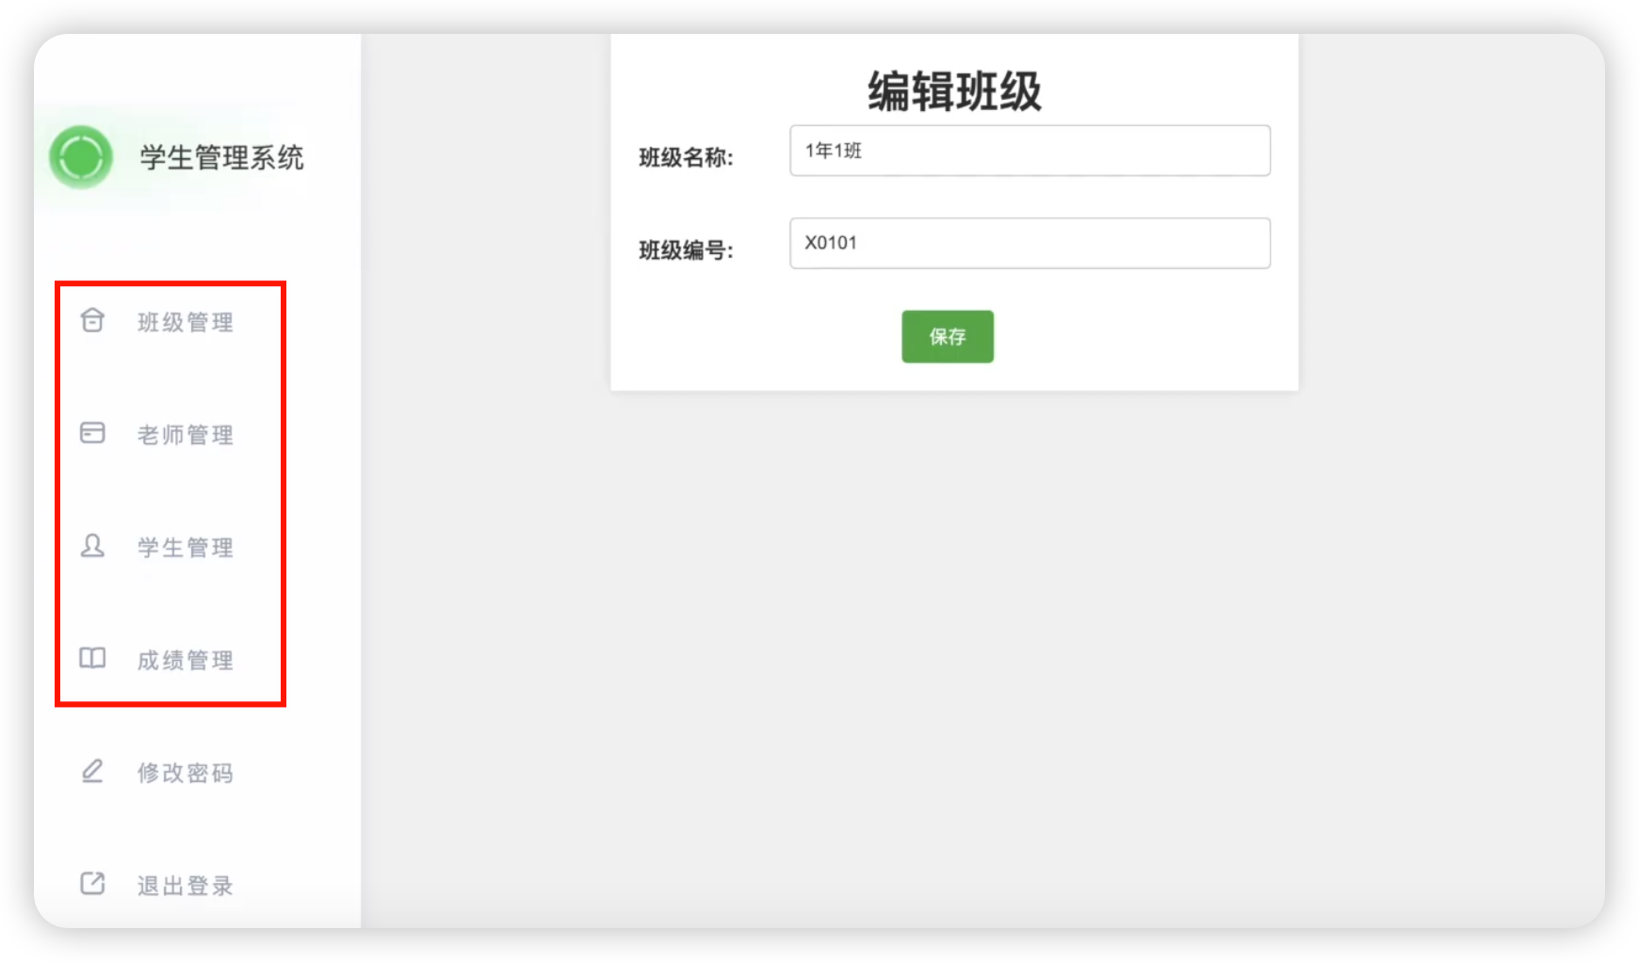Screen dimensions: 1639x962
Task: Click the green circular system logo
Action: [81, 157]
